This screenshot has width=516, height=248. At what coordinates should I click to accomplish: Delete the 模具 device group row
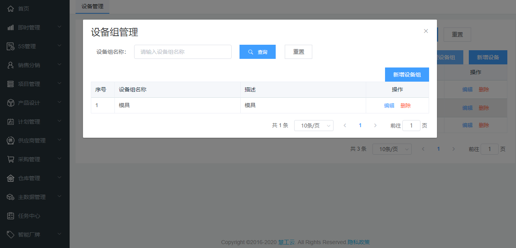click(x=405, y=106)
